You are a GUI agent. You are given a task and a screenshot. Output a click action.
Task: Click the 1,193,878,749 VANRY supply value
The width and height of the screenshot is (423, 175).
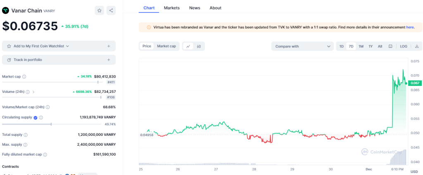pyautogui.click(x=97, y=117)
